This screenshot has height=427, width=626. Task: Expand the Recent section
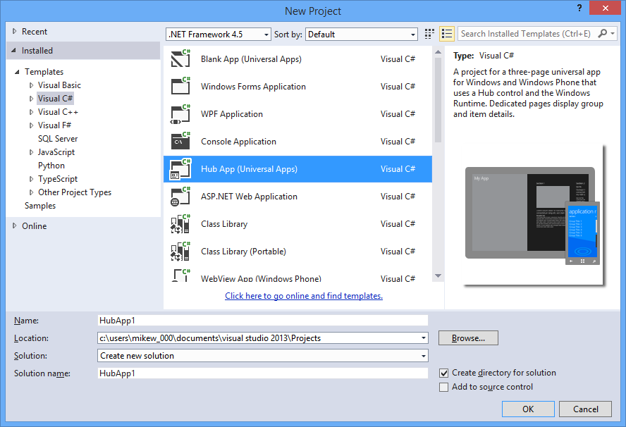click(x=14, y=31)
